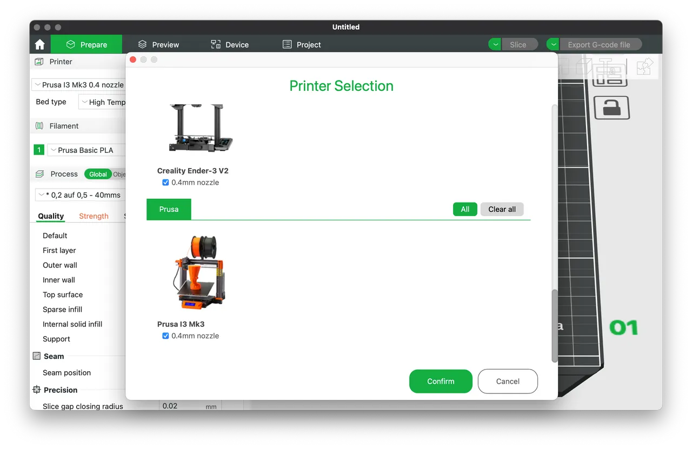Click the Printer section icon
The width and height of the screenshot is (692, 449).
point(39,62)
